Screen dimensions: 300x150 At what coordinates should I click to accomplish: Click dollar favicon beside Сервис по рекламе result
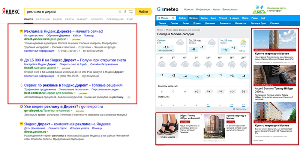(21, 85)
